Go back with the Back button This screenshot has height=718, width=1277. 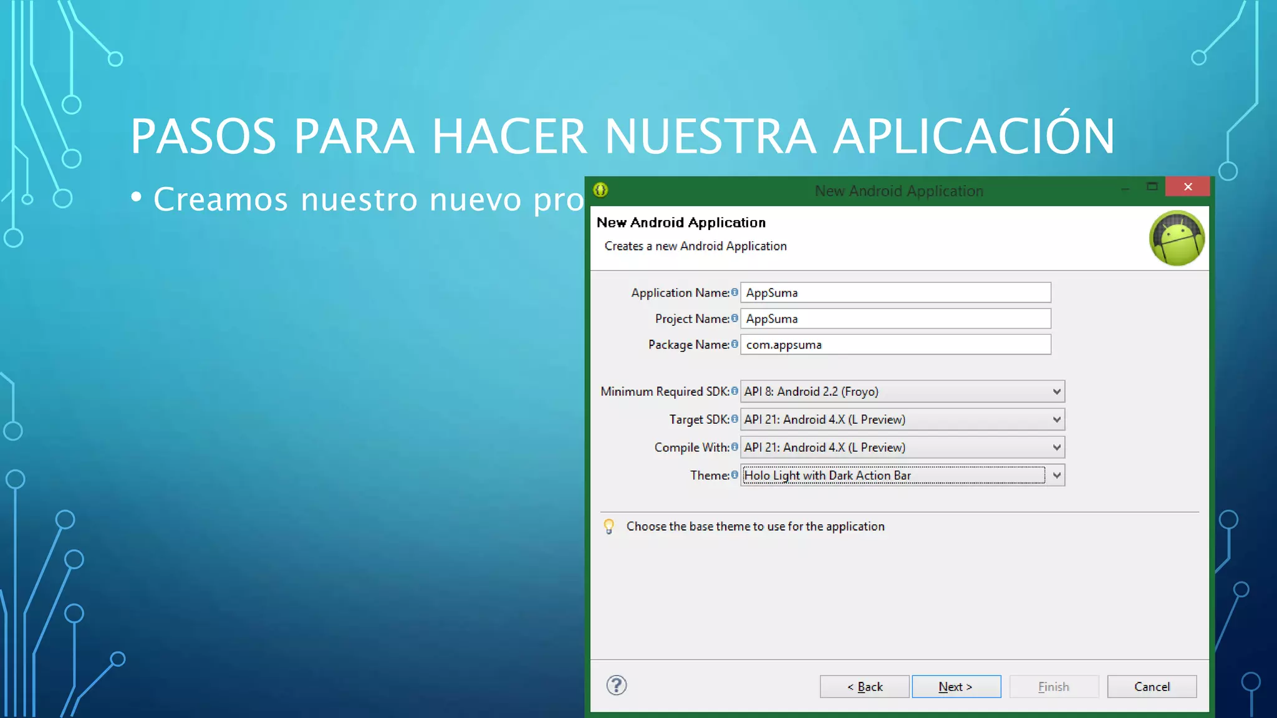click(x=864, y=686)
